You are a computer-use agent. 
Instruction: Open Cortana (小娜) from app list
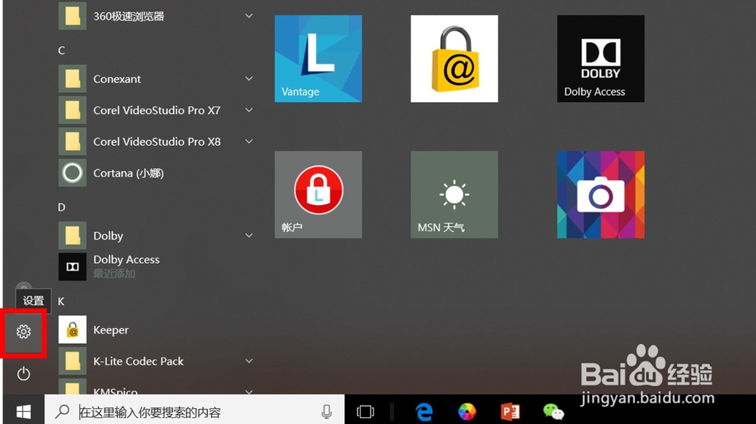[x=156, y=172]
